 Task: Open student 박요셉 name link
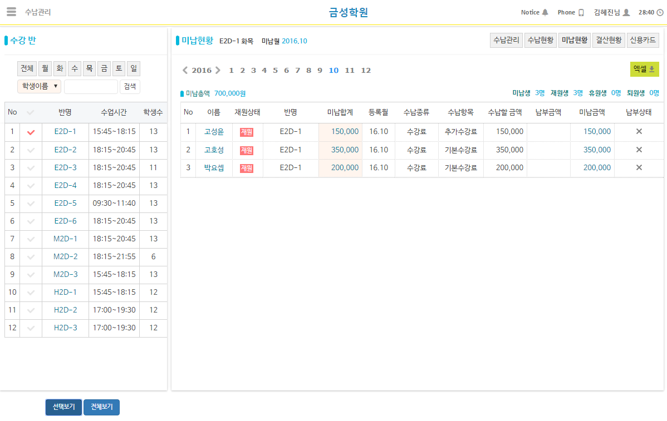(x=214, y=168)
